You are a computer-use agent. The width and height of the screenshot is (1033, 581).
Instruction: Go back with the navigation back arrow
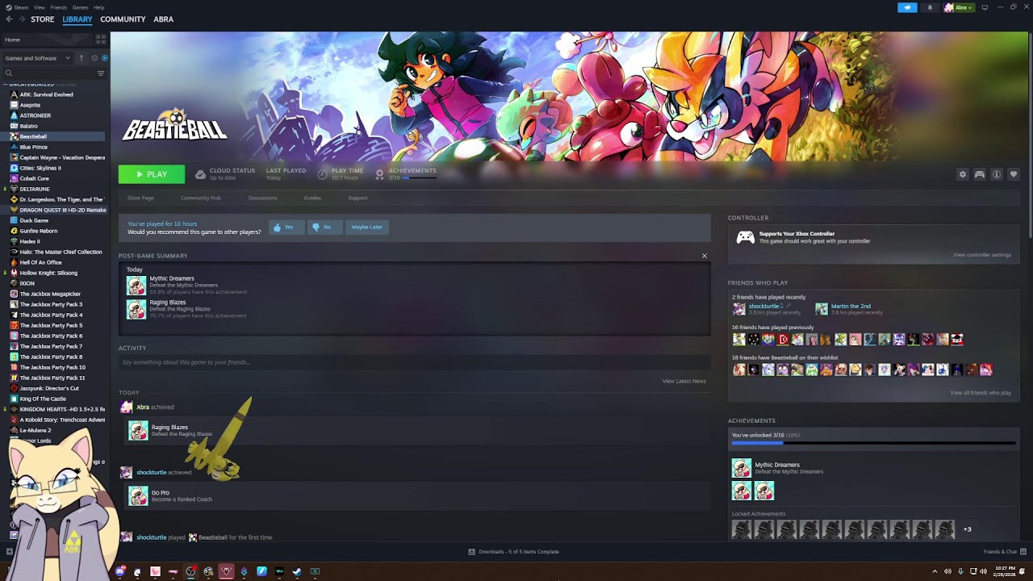click(x=10, y=19)
